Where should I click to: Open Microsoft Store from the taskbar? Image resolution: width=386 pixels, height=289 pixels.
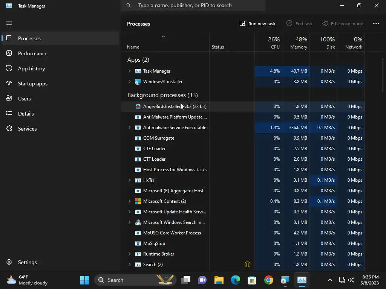tap(252, 280)
